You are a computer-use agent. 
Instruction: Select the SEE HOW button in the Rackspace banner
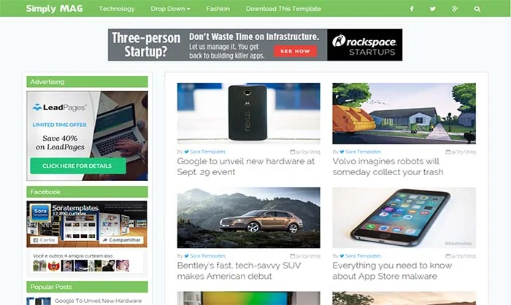(295, 51)
